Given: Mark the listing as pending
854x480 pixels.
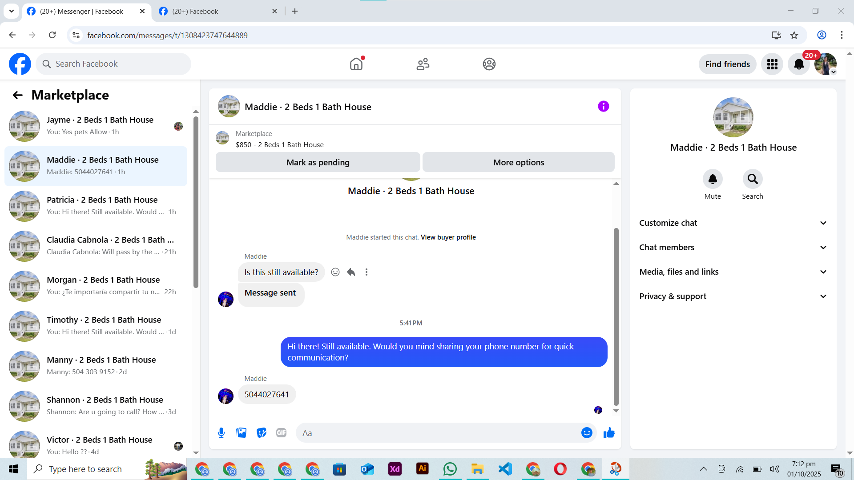Looking at the screenshot, I should (x=318, y=162).
